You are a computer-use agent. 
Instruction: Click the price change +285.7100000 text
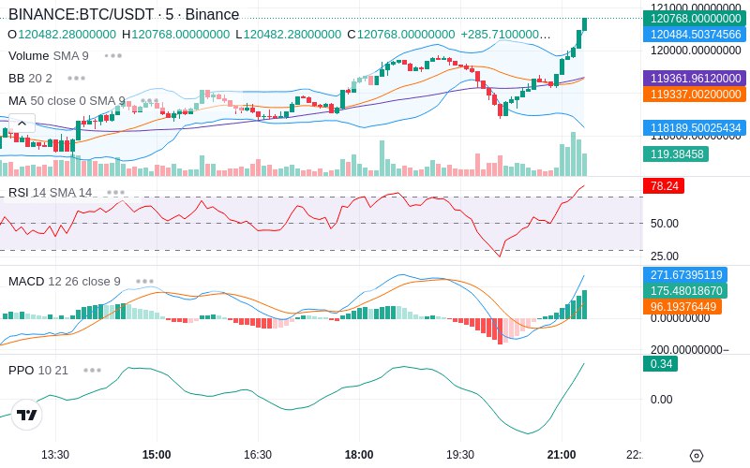pos(505,35)
